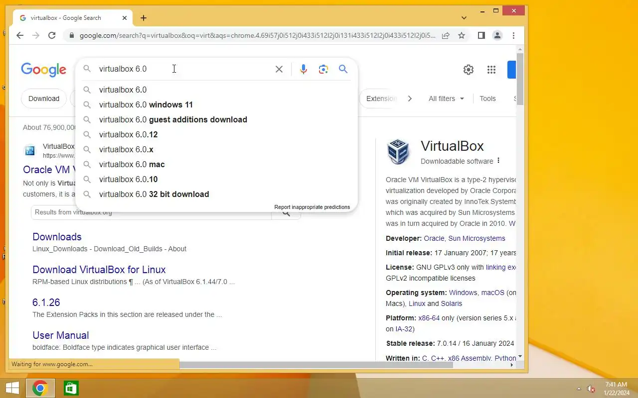The height and width of the screenshot is (398, 638).
Task: Click the VirtualBox result favicon
Action: (30, 150)
